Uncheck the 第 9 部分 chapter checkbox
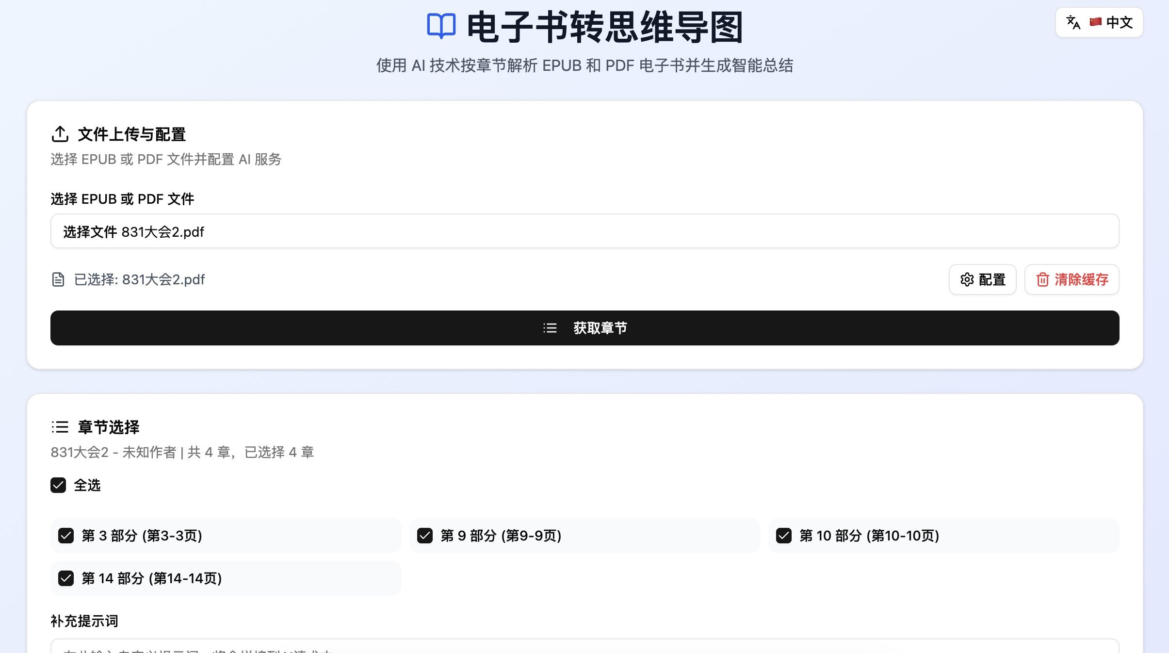The height and width of the screenshot is (653, 1169). coord(425,536)
